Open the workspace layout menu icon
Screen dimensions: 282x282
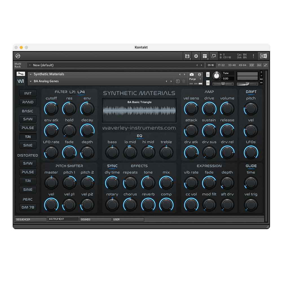(x=205, y=56)
